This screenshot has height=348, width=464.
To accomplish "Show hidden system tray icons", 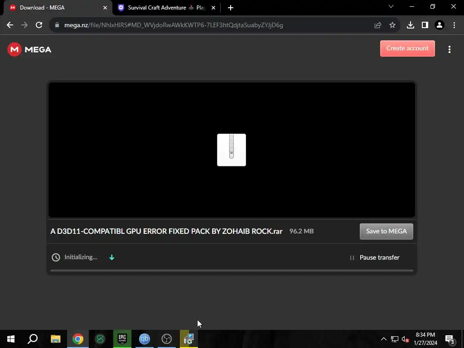I will [383, 339].
